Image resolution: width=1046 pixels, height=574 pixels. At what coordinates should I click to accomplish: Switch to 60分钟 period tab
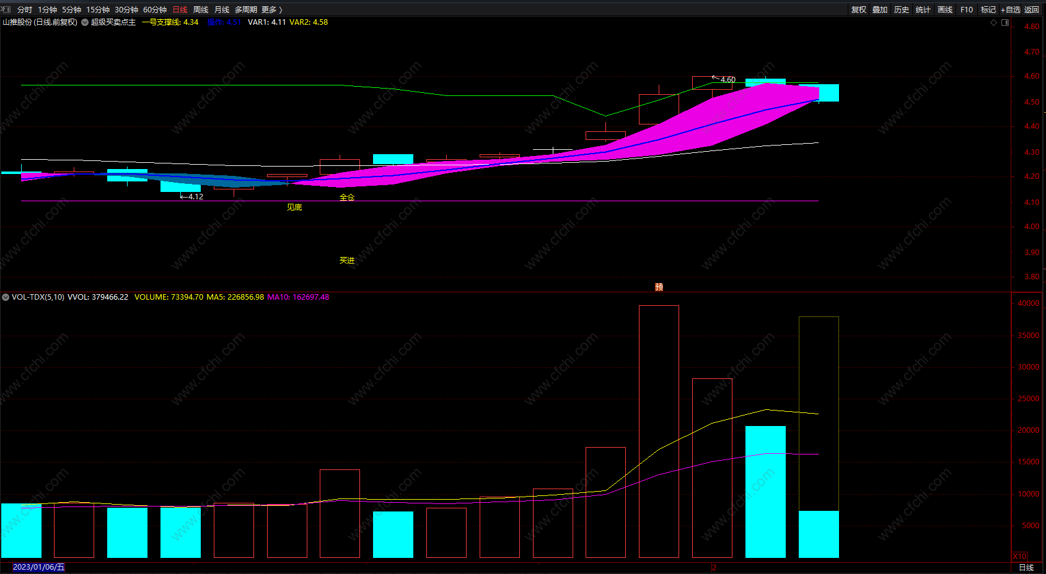[x=155, y=9]
